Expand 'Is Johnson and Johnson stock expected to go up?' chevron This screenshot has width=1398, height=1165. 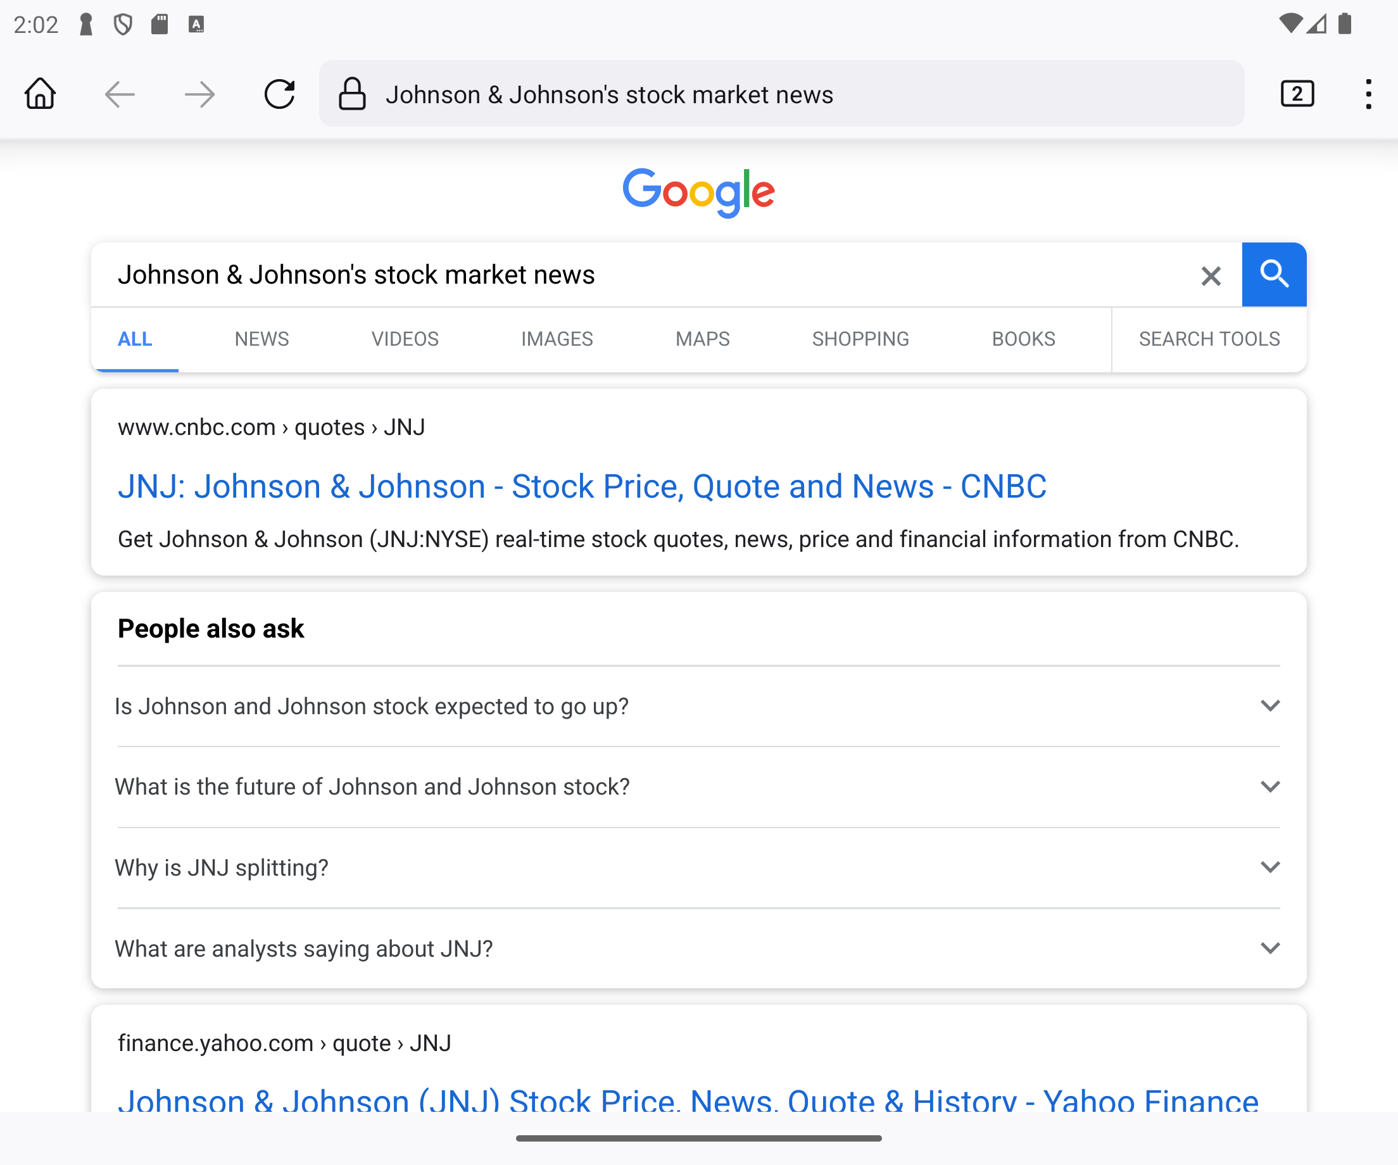(1270, 706)
